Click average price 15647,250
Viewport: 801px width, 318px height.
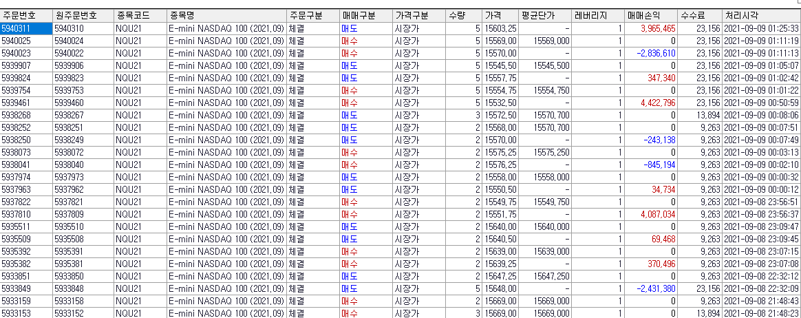click(545, 276)
